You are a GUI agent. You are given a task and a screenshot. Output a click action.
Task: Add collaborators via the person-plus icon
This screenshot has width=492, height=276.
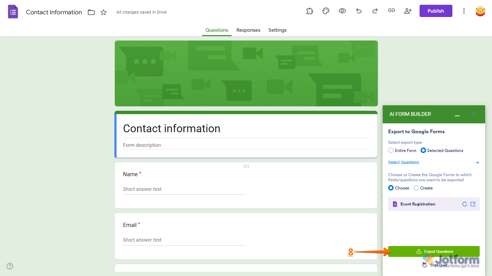tap(408, 11)
